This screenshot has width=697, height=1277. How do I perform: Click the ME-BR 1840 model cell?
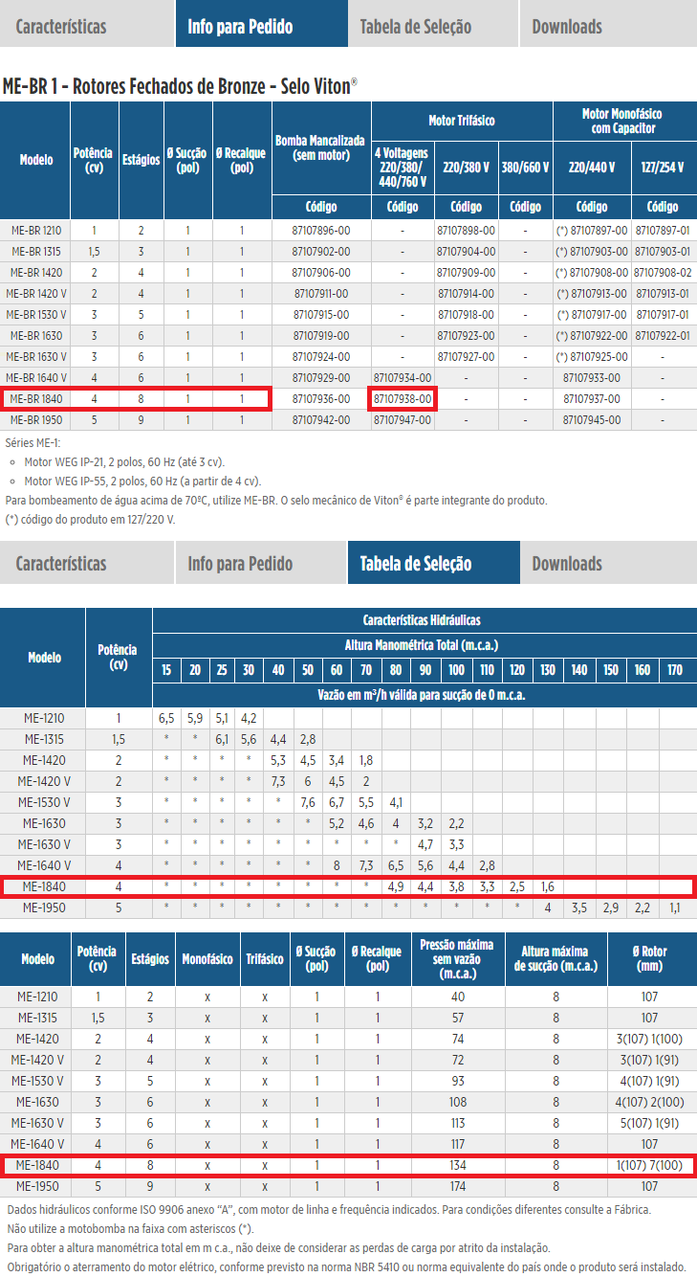[x=37, y=399]
